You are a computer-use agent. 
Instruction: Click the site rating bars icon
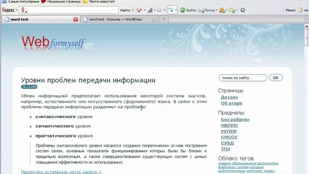(x=150, y=10)
